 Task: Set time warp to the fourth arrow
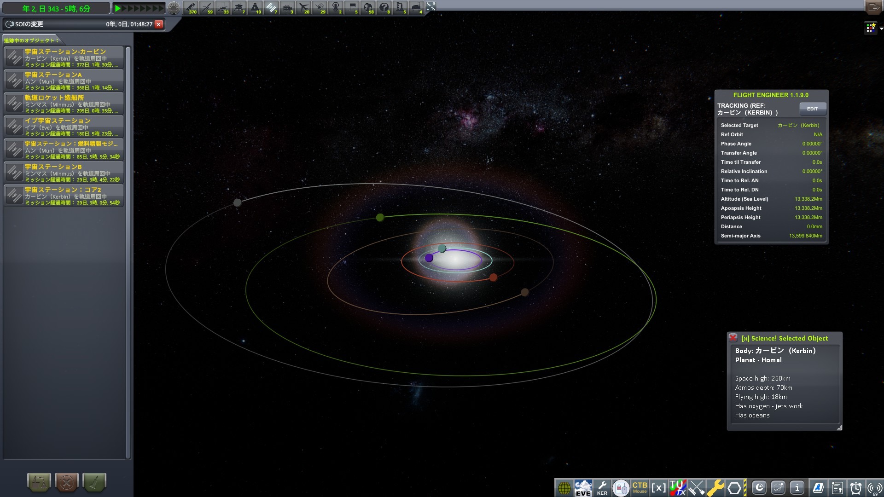click(137, 8)
